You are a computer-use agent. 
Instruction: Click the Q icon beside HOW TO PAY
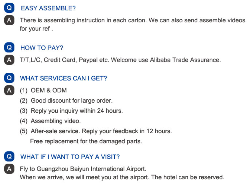pyautogui.click(x=9, y=47)
